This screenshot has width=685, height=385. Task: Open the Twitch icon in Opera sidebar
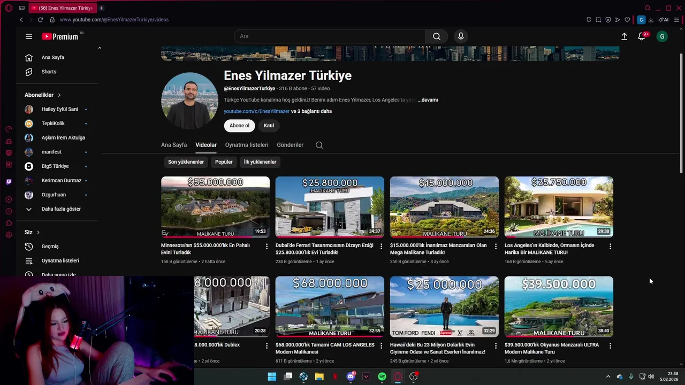coord(9,182)
